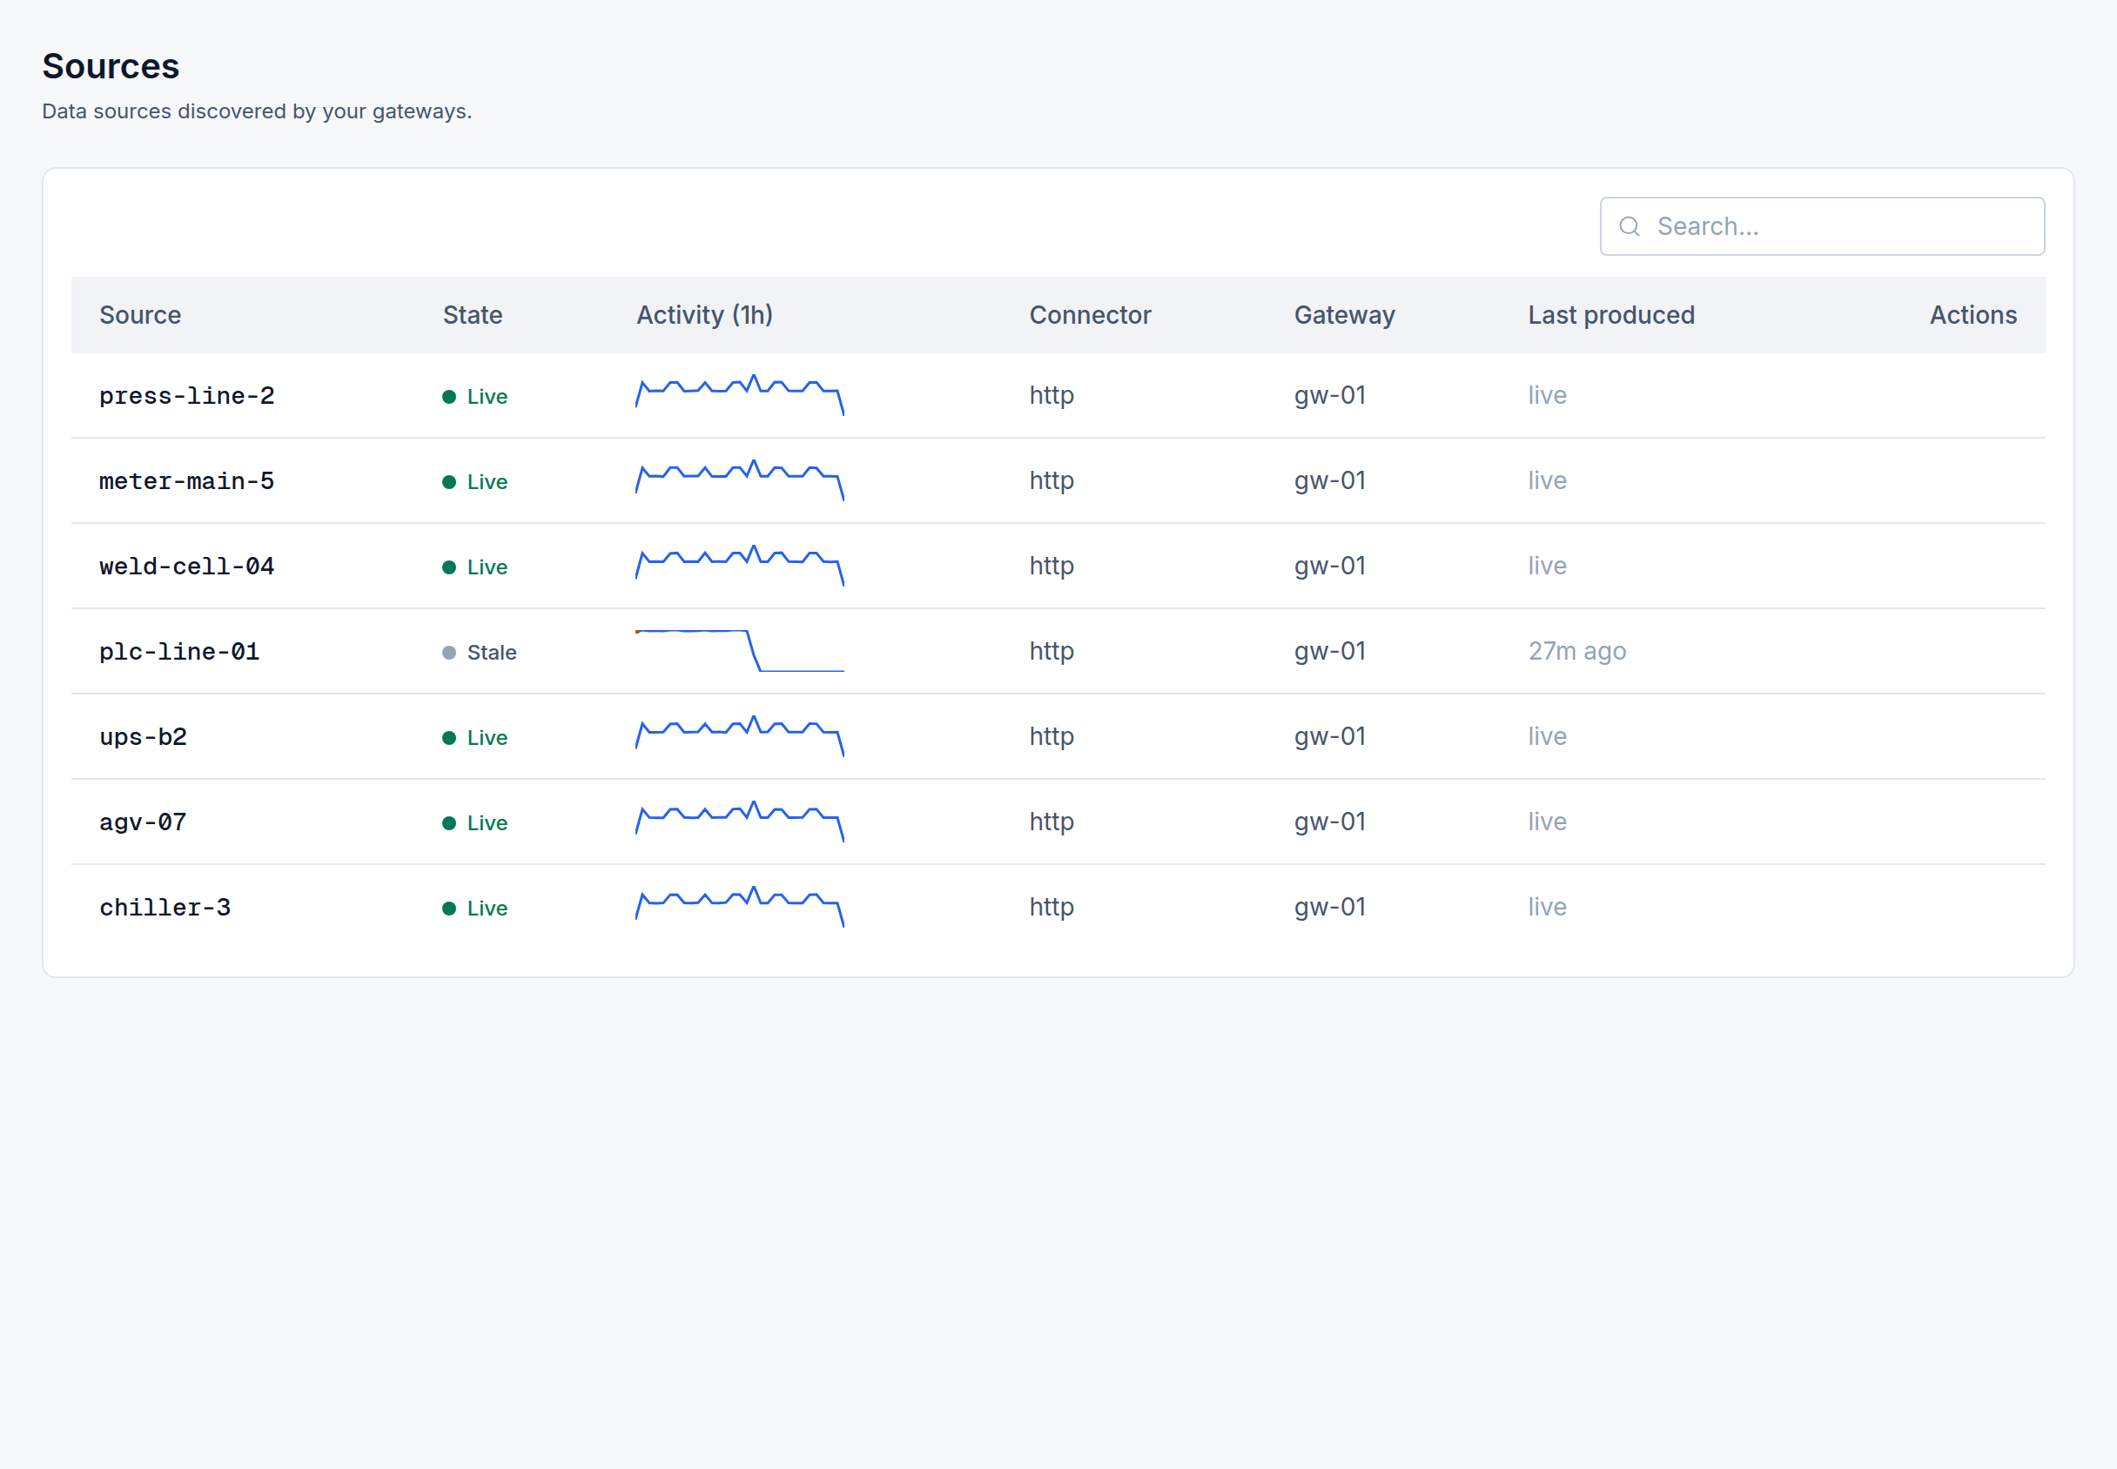The height and width of the screenshot is (1469, 2117).
Task: Click the Connector column header
Action: point(1090,315)
